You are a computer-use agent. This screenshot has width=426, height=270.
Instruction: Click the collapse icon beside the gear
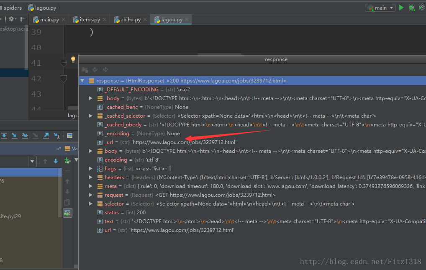tap(23, 19)
